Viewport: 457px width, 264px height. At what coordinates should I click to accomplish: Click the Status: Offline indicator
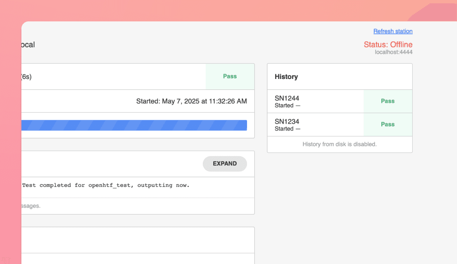point(387,44)
